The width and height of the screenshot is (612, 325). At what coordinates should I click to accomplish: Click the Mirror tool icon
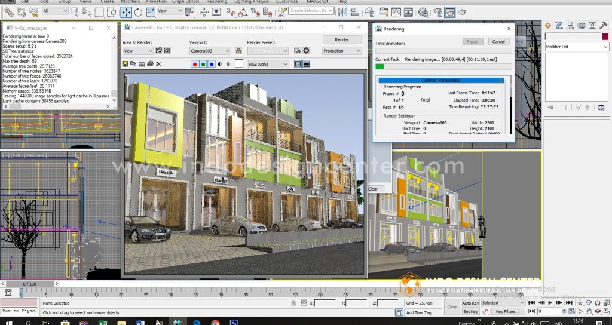point(342,12)
